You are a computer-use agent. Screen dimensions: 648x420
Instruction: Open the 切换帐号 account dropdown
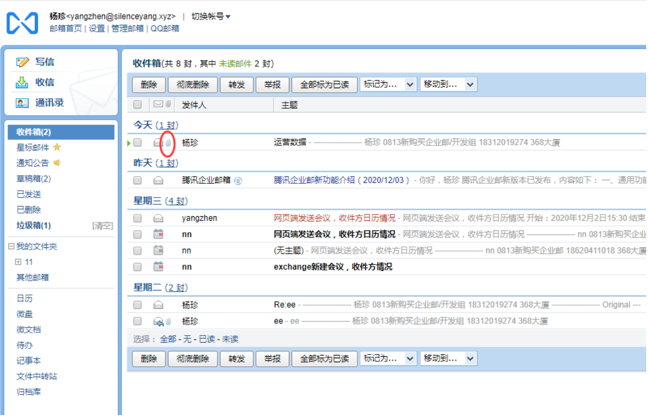tap(211, 16)
